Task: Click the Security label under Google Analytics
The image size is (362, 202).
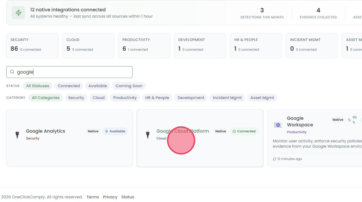Action: [x=33, y=138]
